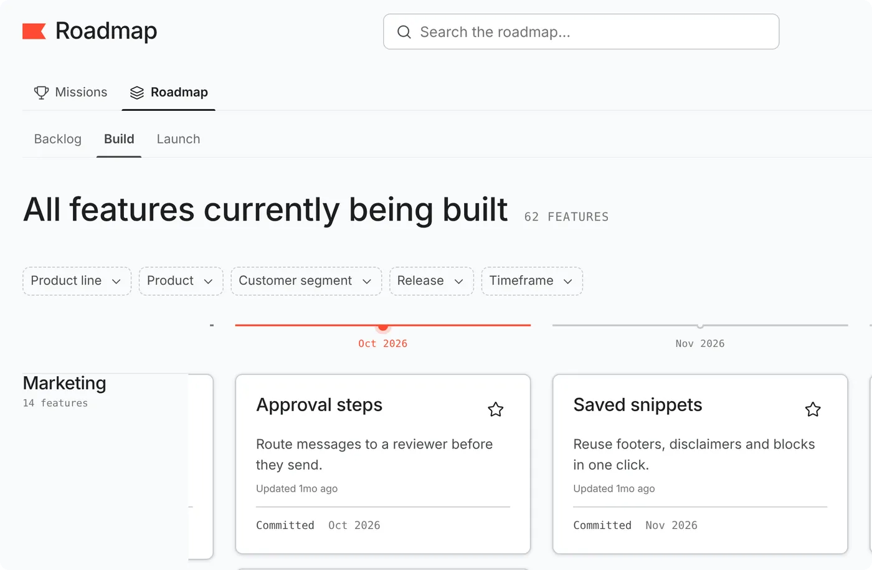Click the red flag Roadmap logo

tap(34, 31)
